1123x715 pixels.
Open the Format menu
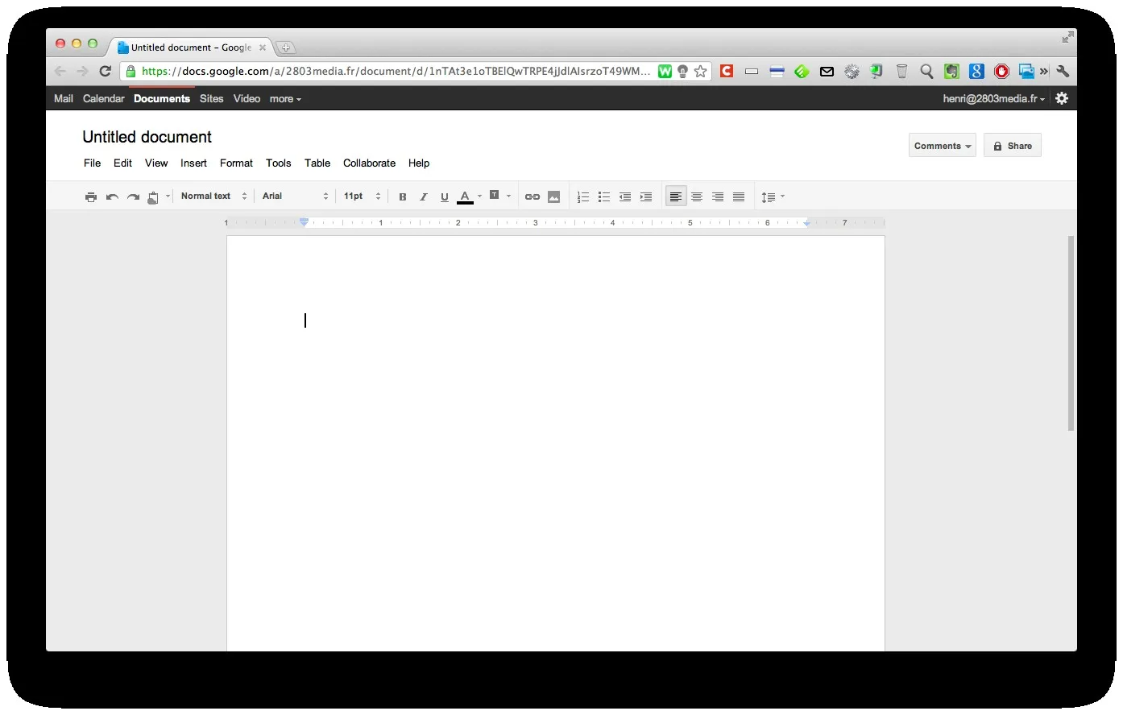(236, 163)
